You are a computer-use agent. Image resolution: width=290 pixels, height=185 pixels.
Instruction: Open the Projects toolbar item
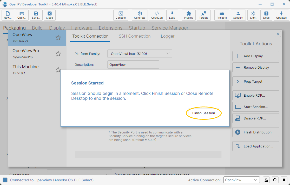point(222,15)
